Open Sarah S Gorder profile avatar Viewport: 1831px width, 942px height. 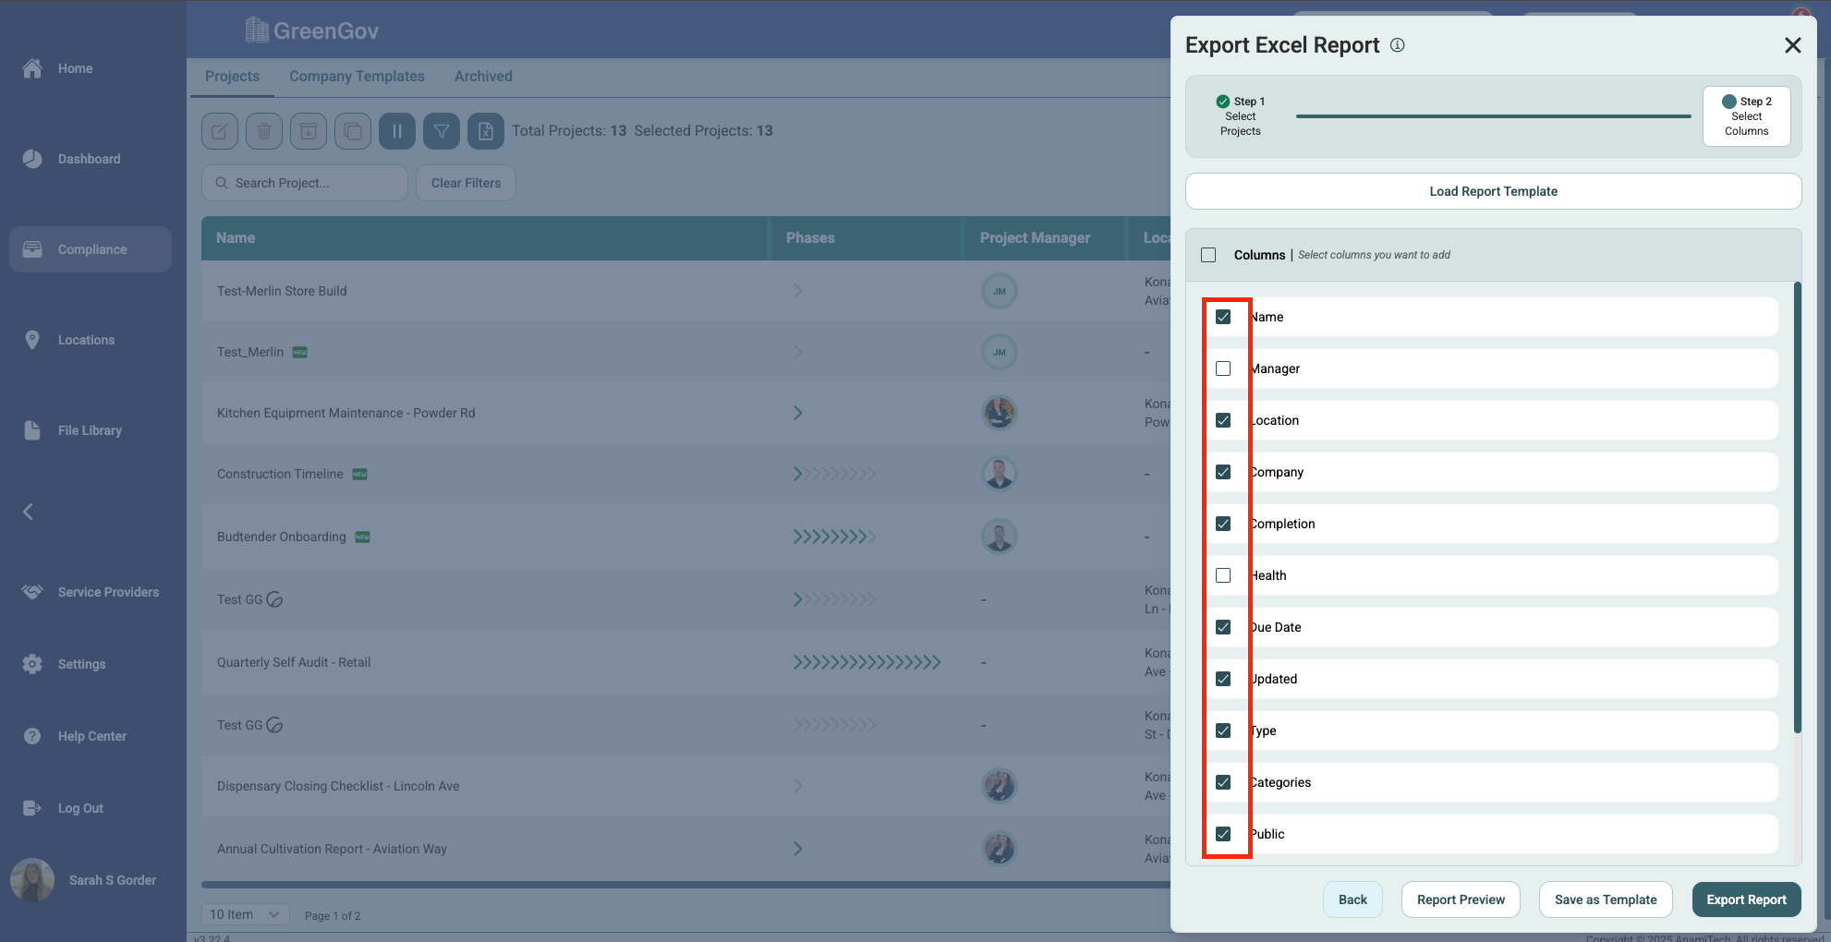(32, 880)
